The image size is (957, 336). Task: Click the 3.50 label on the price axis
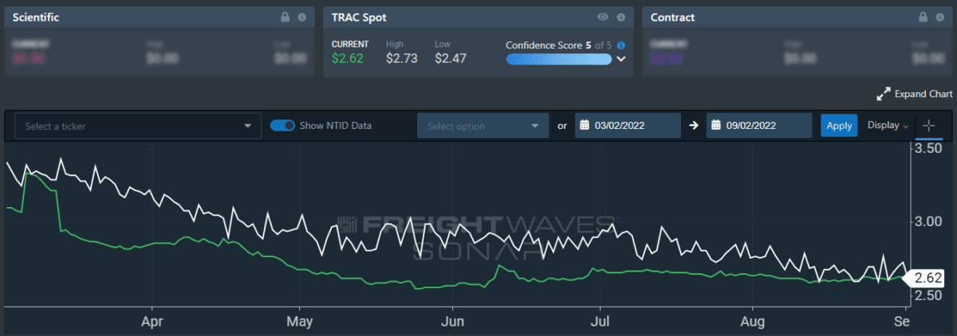click(929, 149)
